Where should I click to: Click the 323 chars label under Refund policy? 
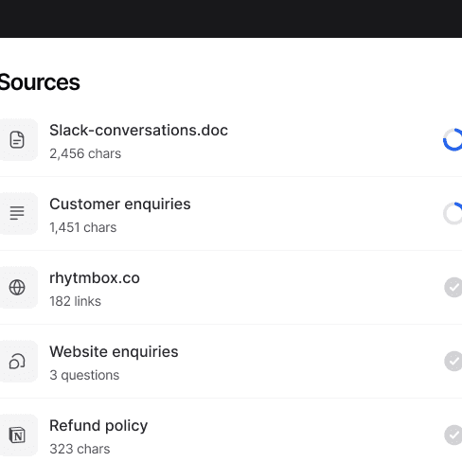[80, 449]
